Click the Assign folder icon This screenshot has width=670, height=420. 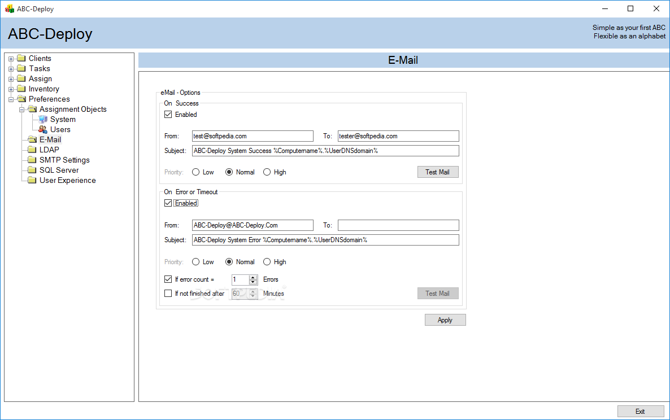(x=21, y=79)
